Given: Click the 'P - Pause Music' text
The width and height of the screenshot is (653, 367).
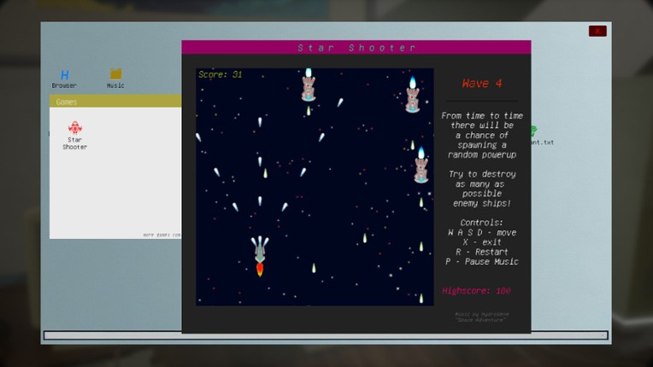Looking at the screenshot, I should 482,261.
